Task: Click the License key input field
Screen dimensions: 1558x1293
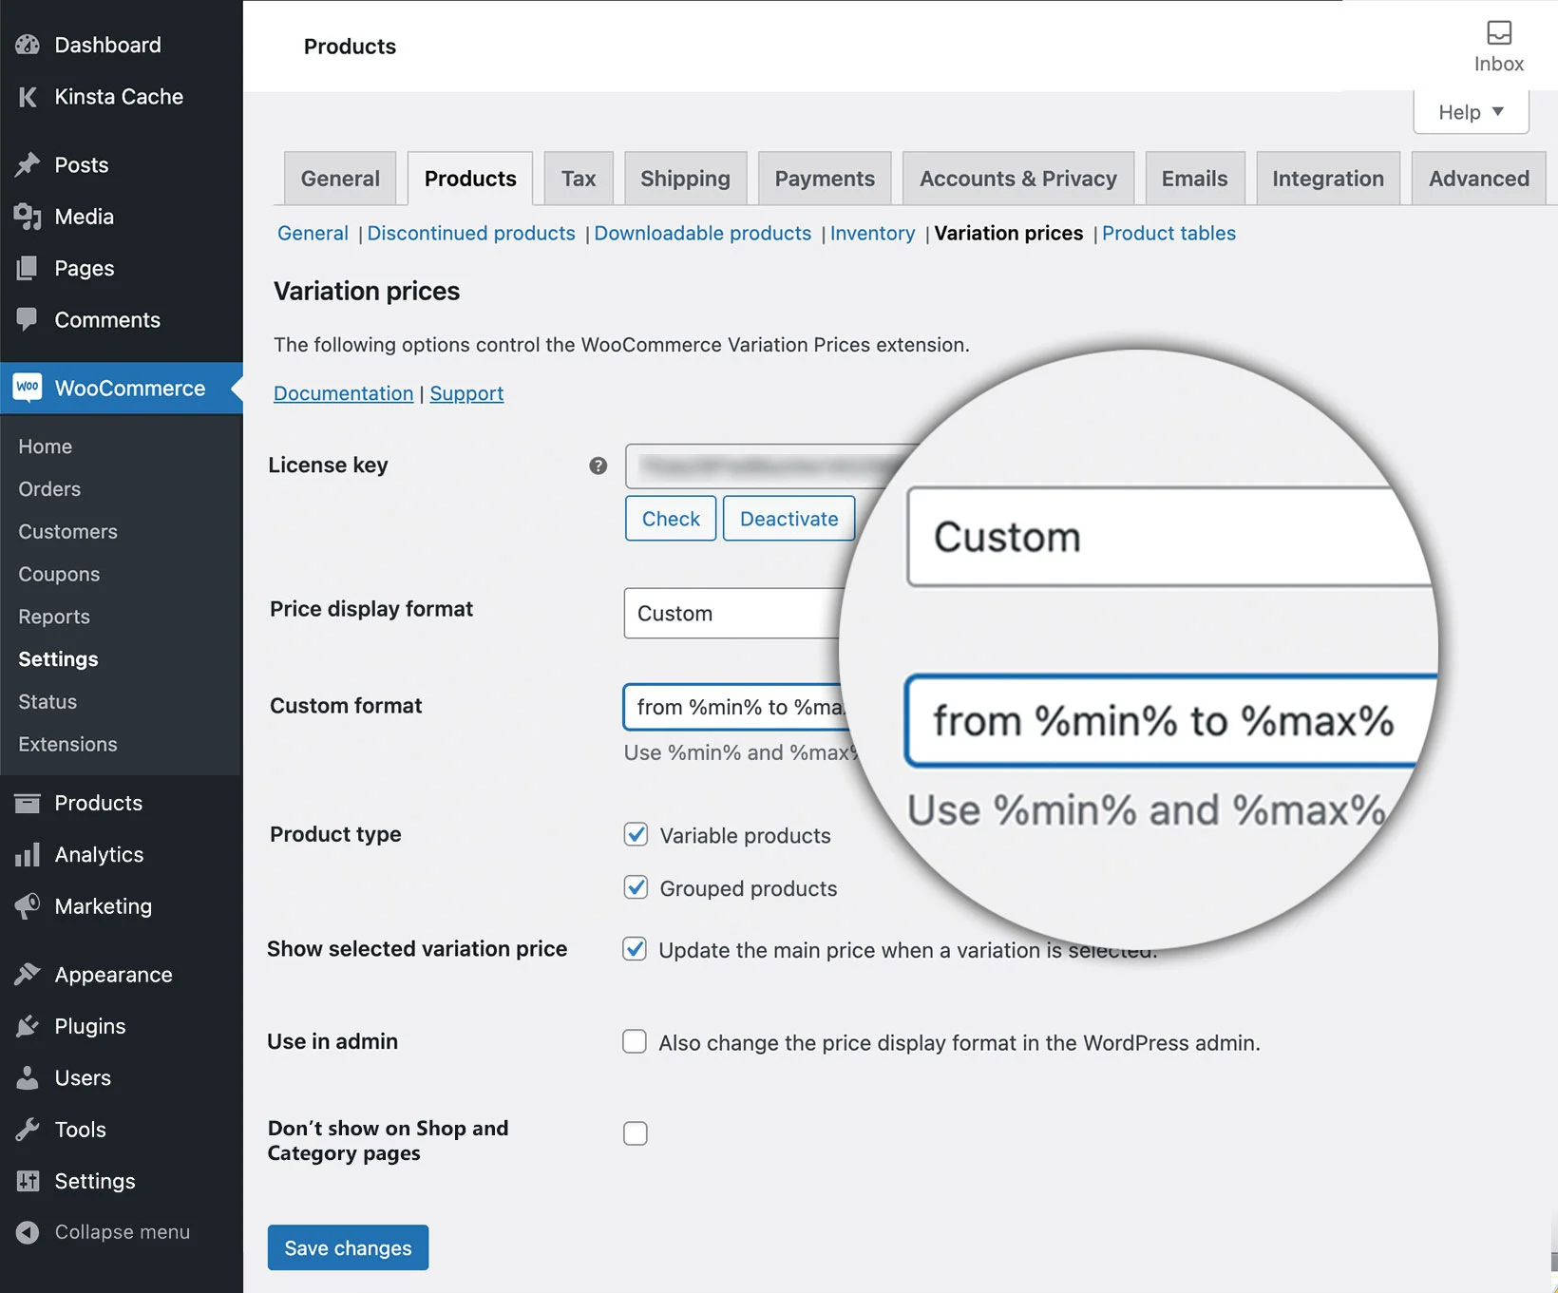Action: coord(769,466)
